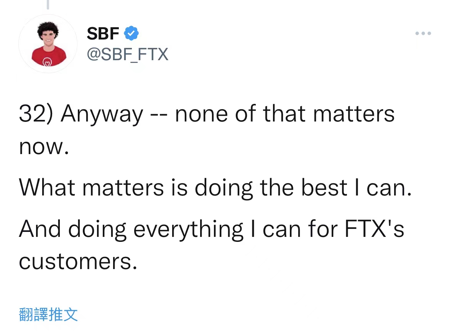The width and height of the screenshot is (452, 335).
Task: Open the SBF profile avatar picture
Action: (x=48, y=43)
